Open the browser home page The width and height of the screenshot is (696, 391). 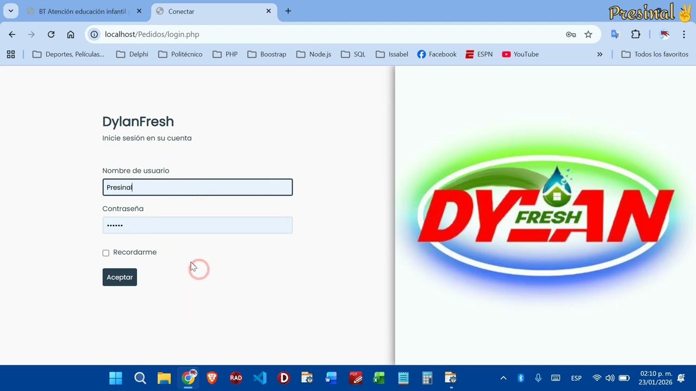point(71,34)
